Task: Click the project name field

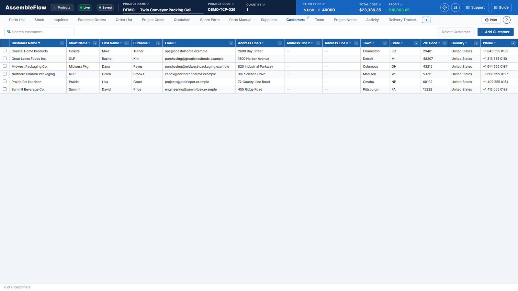Action: click(x=163, y=10)
